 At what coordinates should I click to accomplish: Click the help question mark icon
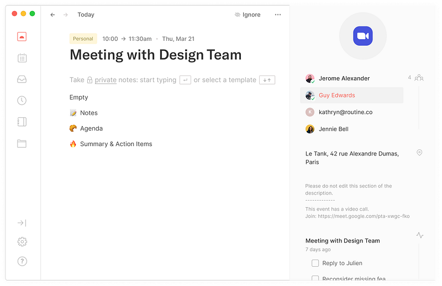[x=22, y=261]
